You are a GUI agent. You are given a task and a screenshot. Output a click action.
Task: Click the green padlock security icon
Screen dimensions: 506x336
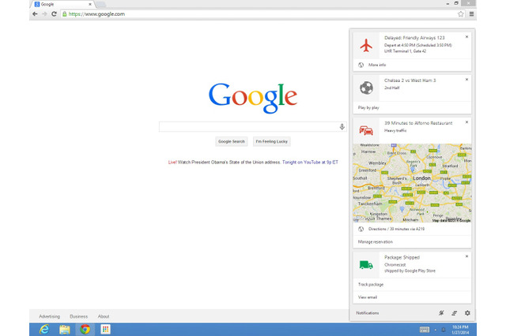pos(65,14)
